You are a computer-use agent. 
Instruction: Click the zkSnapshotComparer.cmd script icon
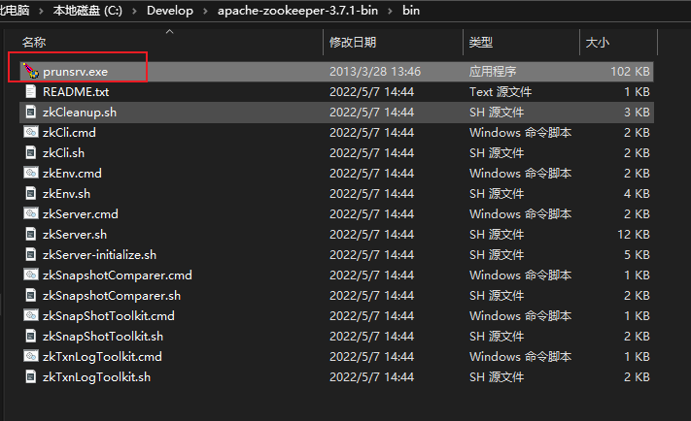click(x=31, y=275)
